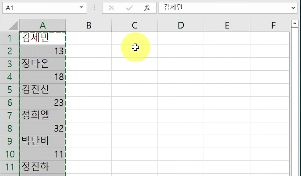This screenshot has height=176, width=301.
Task: Expand the formula bar with chevron
Action: [x=293, y=8]
